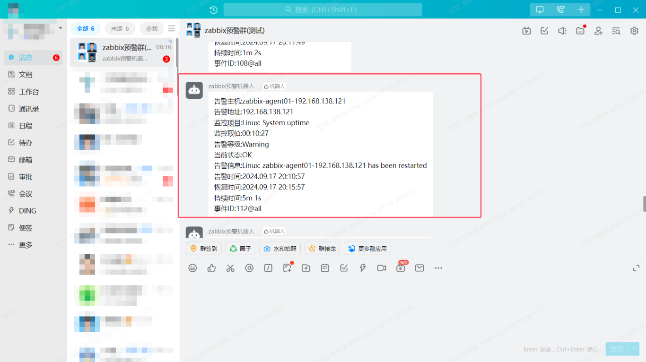Click 圈子 circle button

coord(240,249)
